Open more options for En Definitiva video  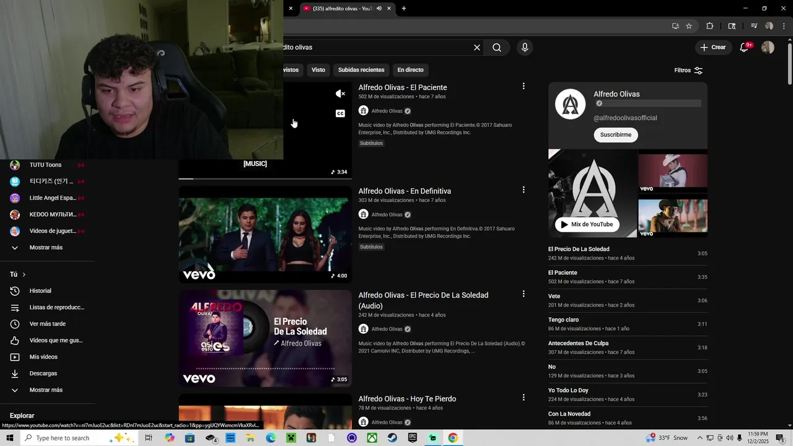coord(524,190)
